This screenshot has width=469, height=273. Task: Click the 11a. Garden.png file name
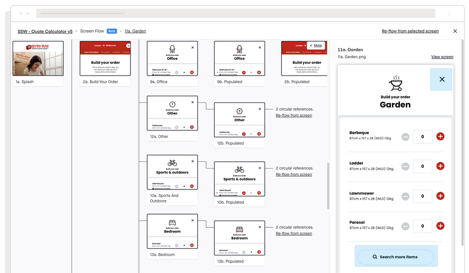pos(352,57)
